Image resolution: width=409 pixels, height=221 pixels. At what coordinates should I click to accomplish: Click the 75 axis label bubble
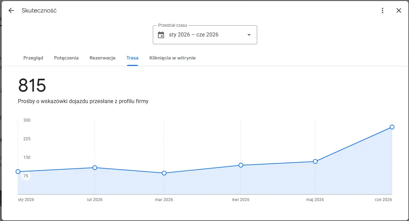(26, 176)
